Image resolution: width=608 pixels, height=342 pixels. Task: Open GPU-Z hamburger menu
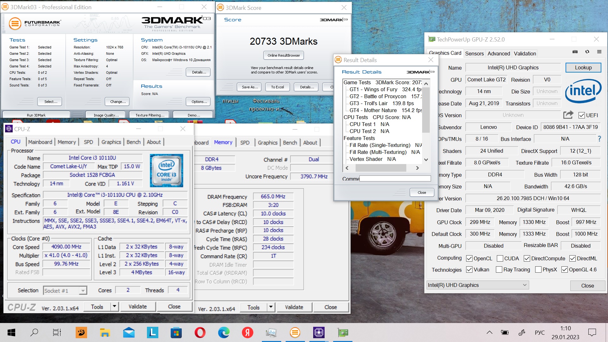click(x=599, y=52)
